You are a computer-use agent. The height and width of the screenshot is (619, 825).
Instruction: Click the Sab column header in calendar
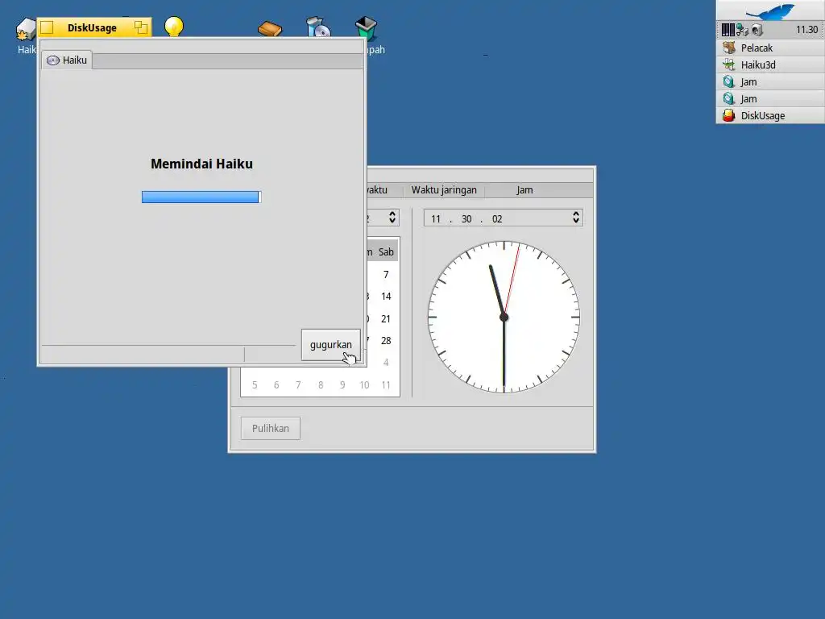click(386, 252)
